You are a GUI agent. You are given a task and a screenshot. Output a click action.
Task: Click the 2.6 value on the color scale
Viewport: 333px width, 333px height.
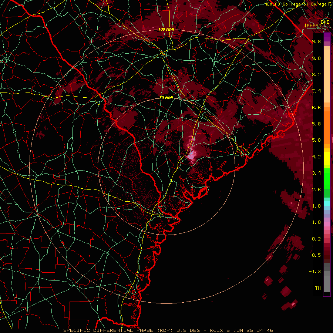coord(316,190)
